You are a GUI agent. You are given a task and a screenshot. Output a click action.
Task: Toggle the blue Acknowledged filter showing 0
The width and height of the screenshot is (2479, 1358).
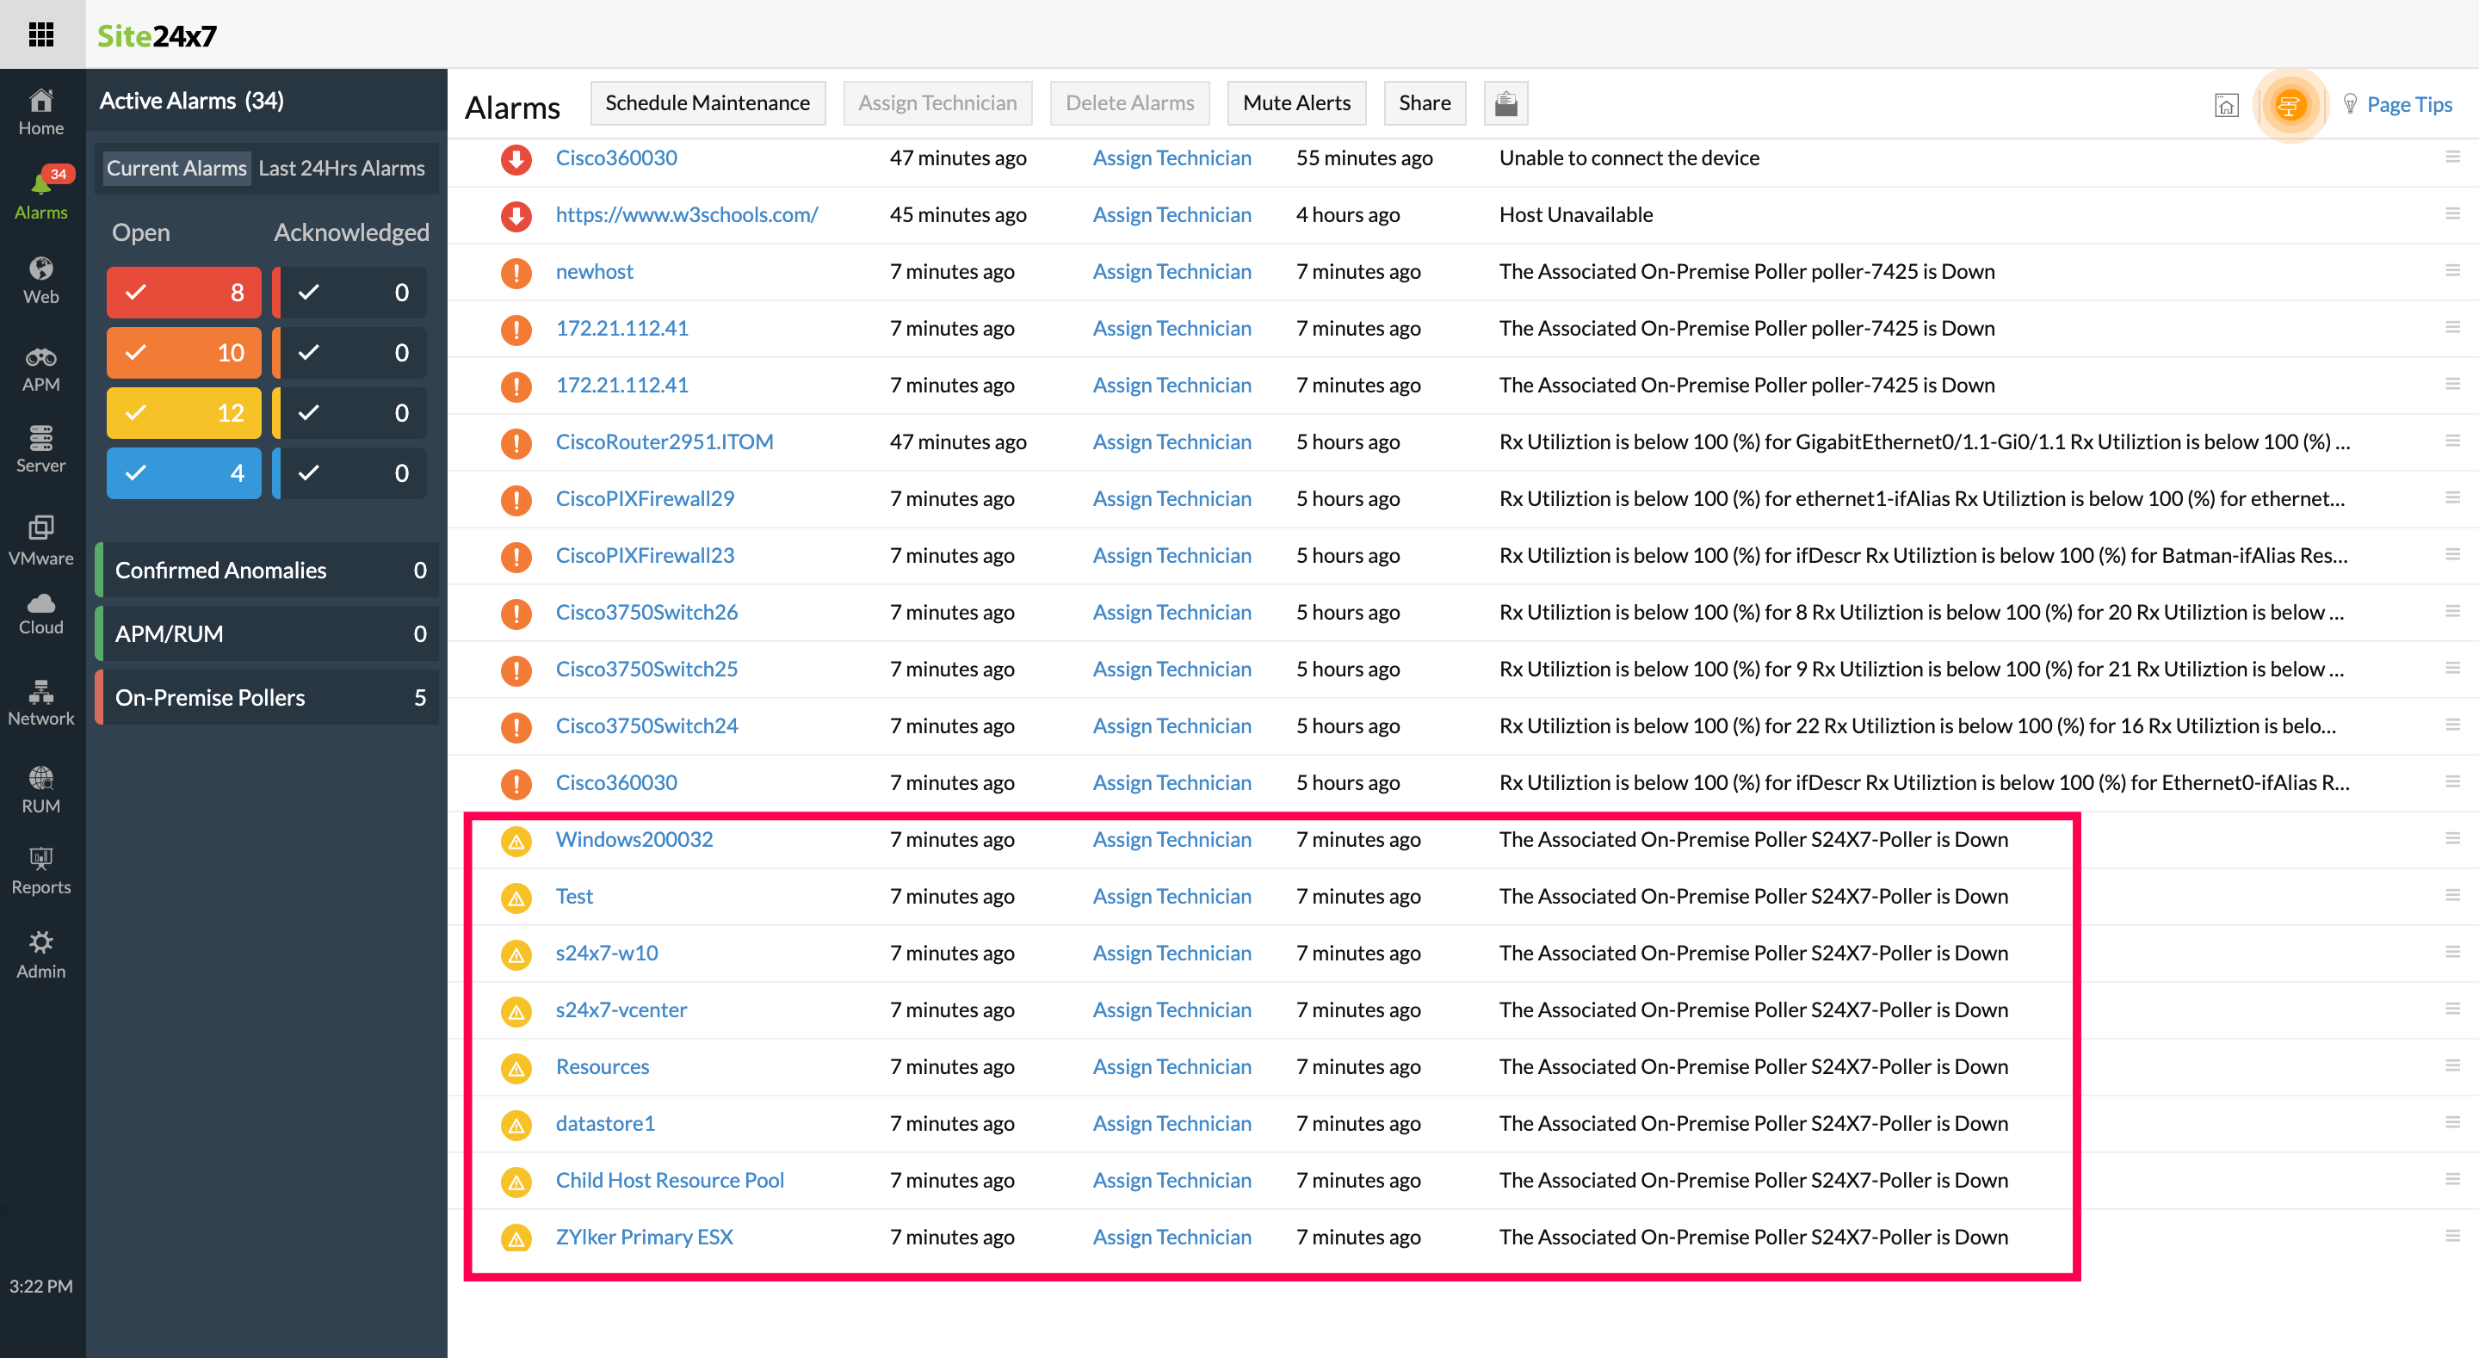[x=350, y=472]
